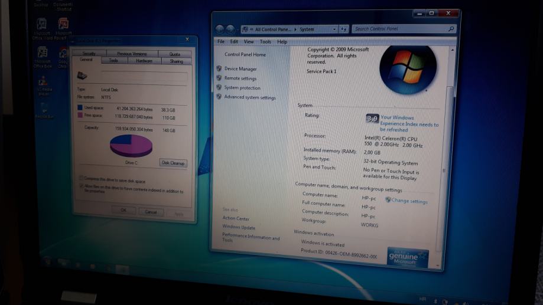Switch to the Hardware tab
The width and height of the screenshot is (543, 305).
[x=144, y=61]
